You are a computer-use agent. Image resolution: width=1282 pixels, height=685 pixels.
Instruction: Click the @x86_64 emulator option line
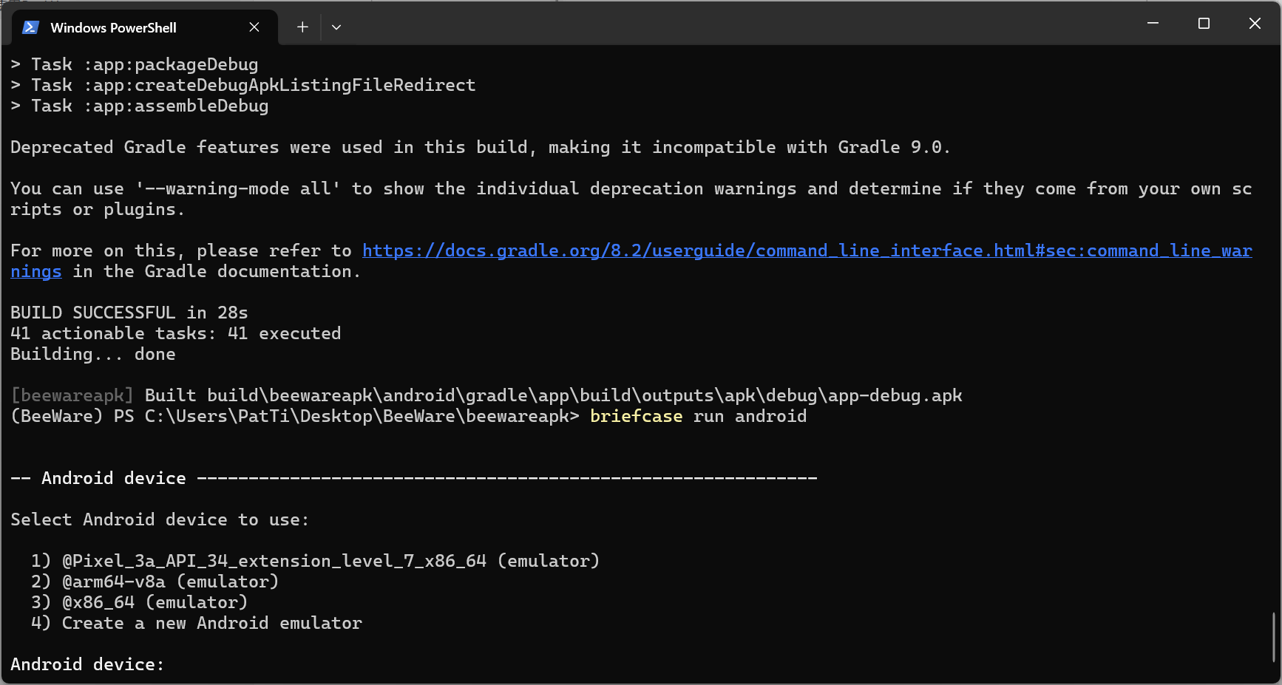(x=139, y=602)
